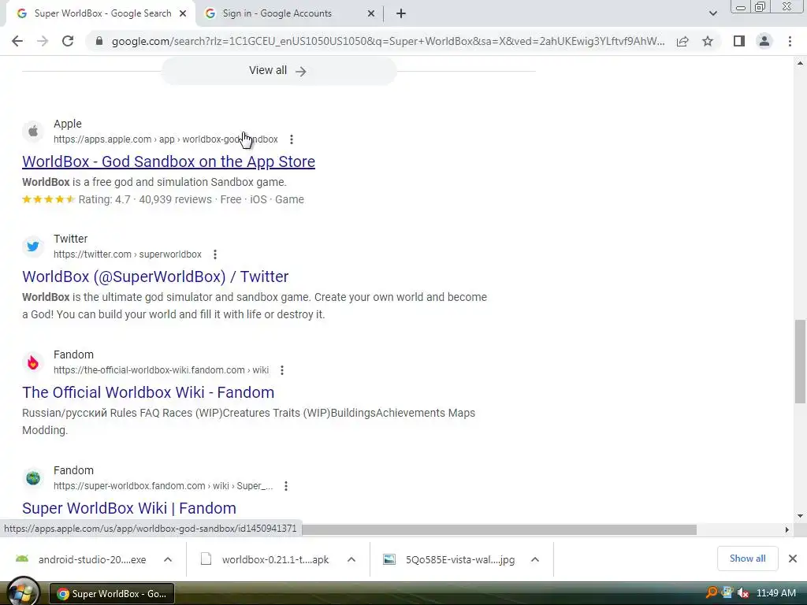Click the Apple site favicon

(33, 132)
